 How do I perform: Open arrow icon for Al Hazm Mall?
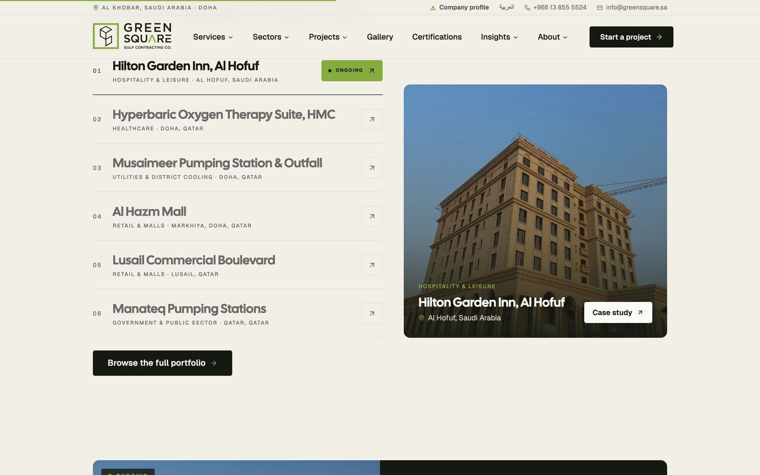click(372, 216)
